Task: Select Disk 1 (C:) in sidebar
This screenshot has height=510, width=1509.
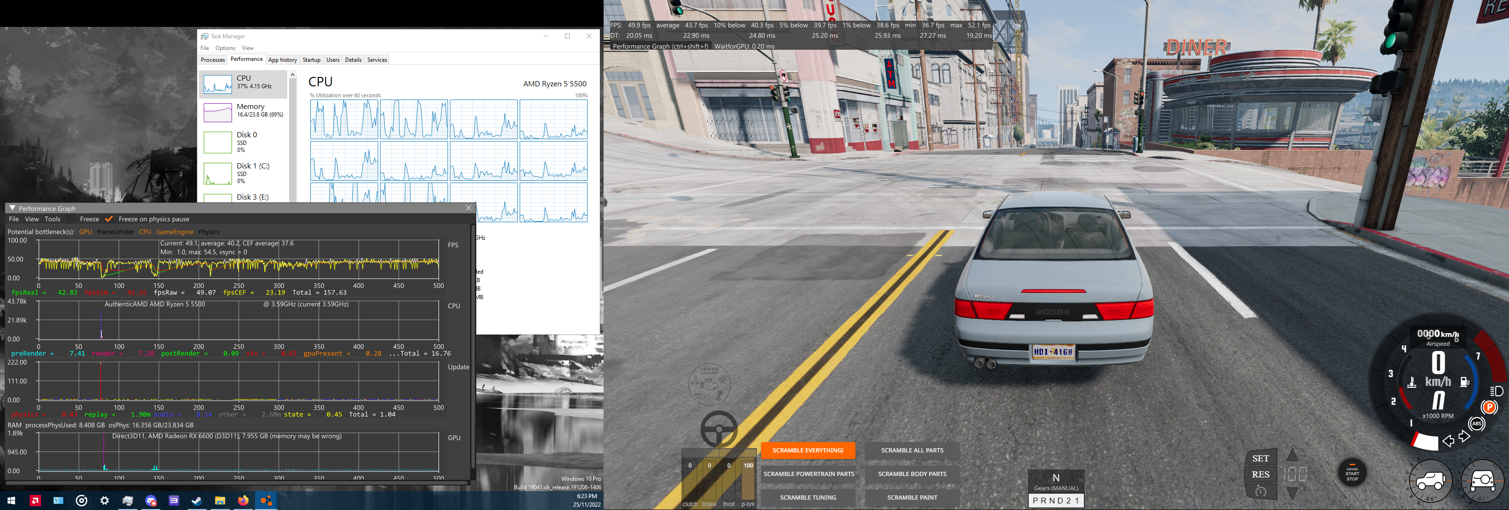Action: click(x=244, y=174)
